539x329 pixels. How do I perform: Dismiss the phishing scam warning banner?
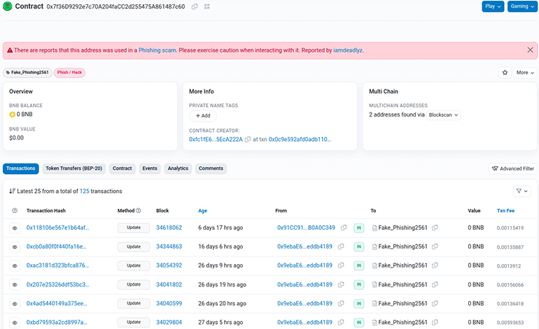coord(530,50)
